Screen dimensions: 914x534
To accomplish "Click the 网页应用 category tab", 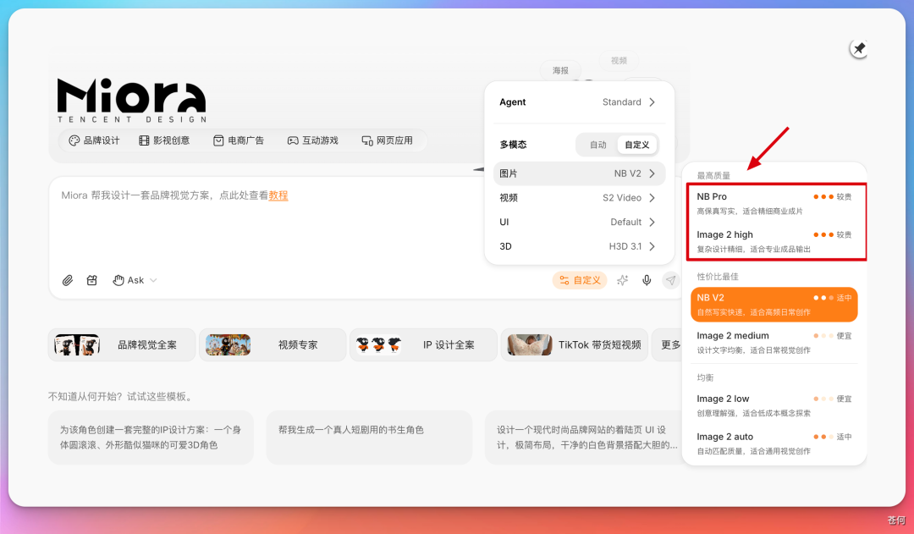I will pyautogui.click(x=387, y=140).
